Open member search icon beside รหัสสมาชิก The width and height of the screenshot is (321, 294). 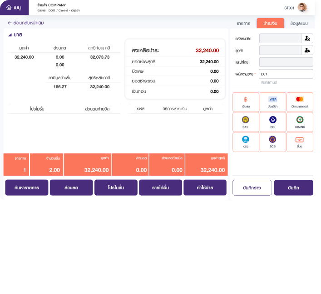(x=307, y=38)
